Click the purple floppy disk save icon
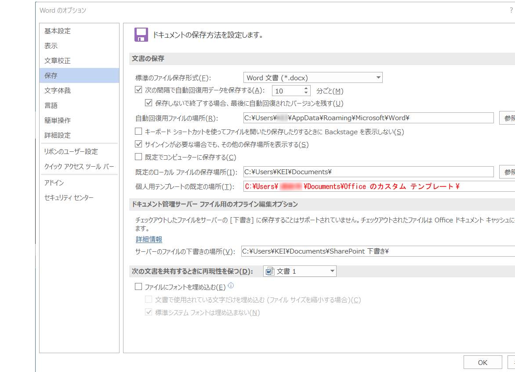Screen dimensions: 515x372 click(x=141, y=35)
